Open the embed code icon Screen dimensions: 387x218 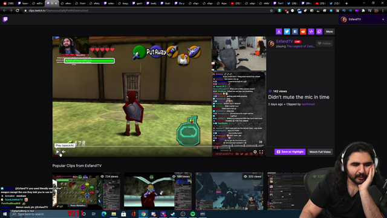click(x=311, y=31)
